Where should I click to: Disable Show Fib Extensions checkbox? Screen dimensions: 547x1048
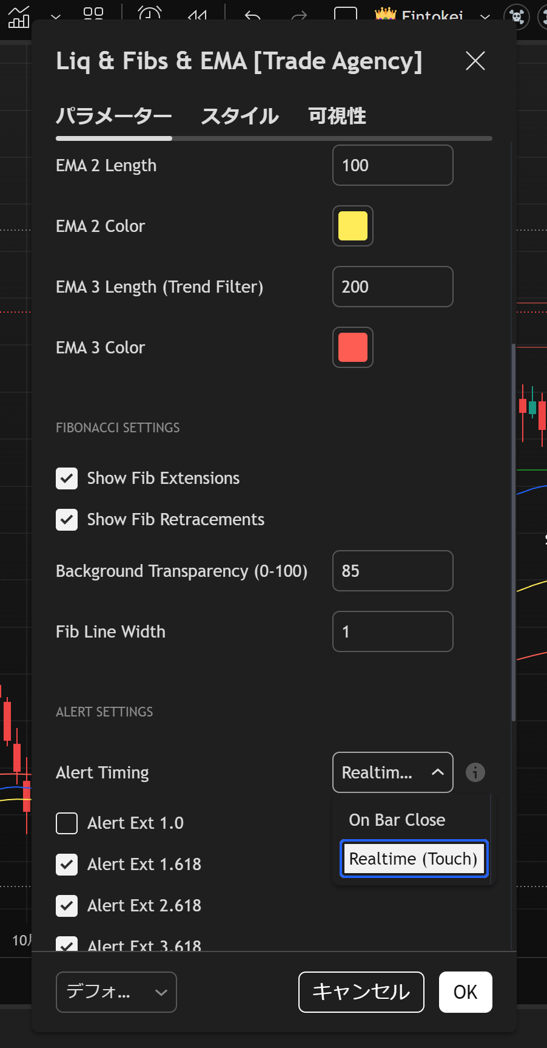pos(67,478)
